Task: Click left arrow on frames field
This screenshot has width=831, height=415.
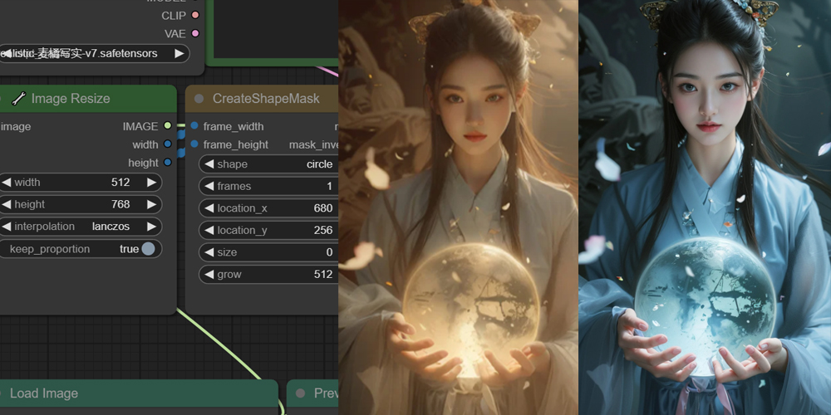Action: click(x=209, y=186)
